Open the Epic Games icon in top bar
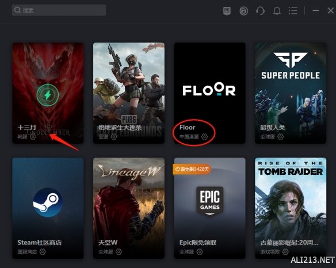Image resolution: width=336 pixels, height=268 pixels. pyautogui.click(x=227, y=11)
